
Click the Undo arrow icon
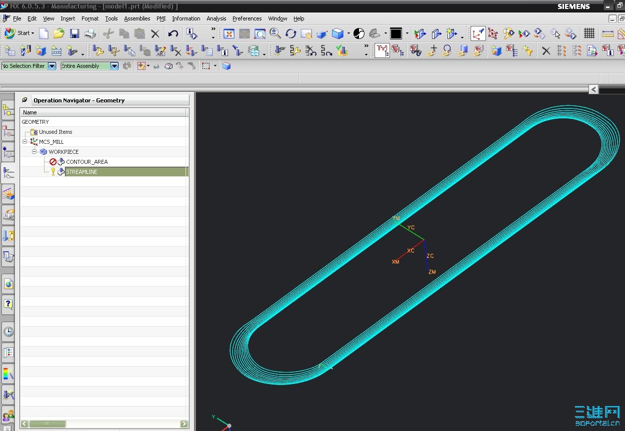[173, 33]
